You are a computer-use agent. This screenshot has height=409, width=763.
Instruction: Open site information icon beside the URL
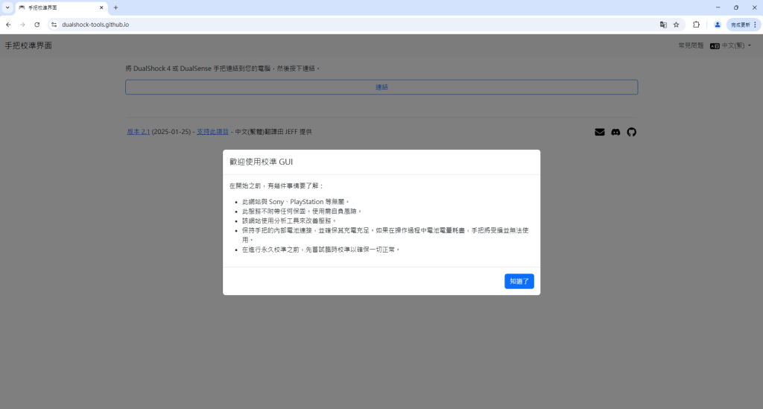click(54, 25)
